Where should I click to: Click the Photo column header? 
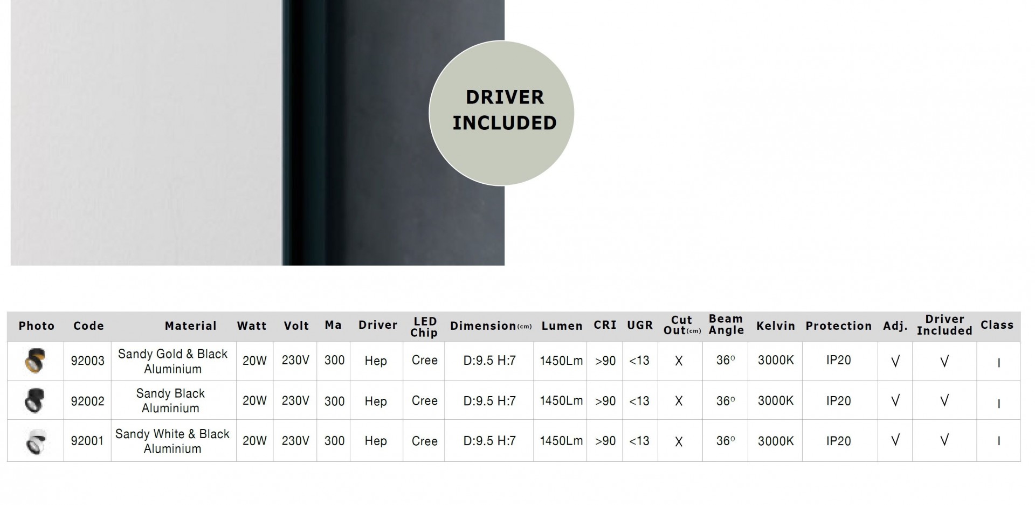tap(37, 326)
